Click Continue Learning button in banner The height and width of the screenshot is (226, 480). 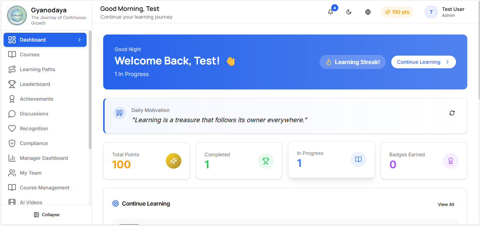(x=423, y=62)
